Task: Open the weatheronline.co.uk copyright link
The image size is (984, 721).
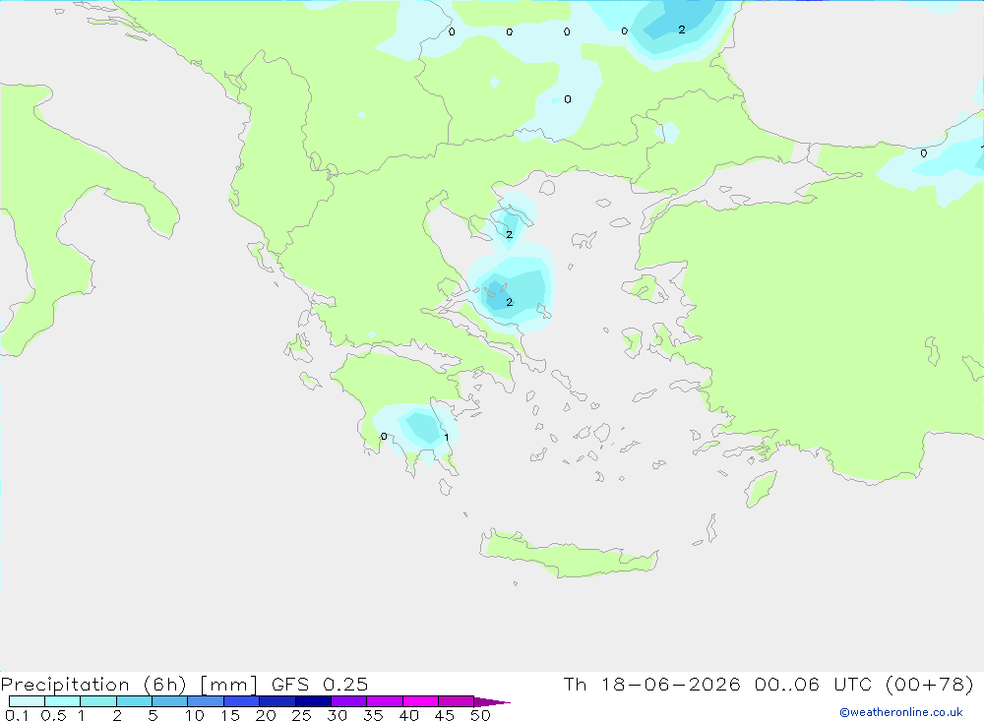Action: point(900,712)
